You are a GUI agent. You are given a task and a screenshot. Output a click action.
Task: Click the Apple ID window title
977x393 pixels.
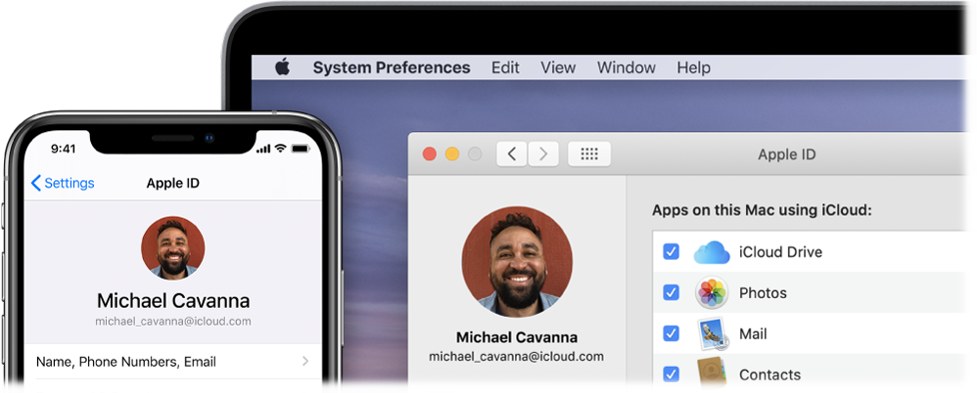(786, 154)
